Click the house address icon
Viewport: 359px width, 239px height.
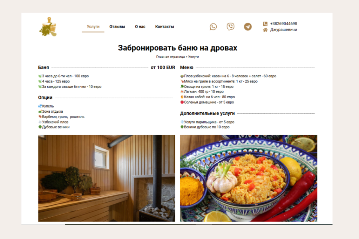pyautogui.click(x=265, y=30)
